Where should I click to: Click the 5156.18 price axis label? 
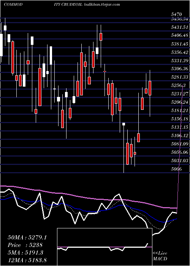point(180,119)
